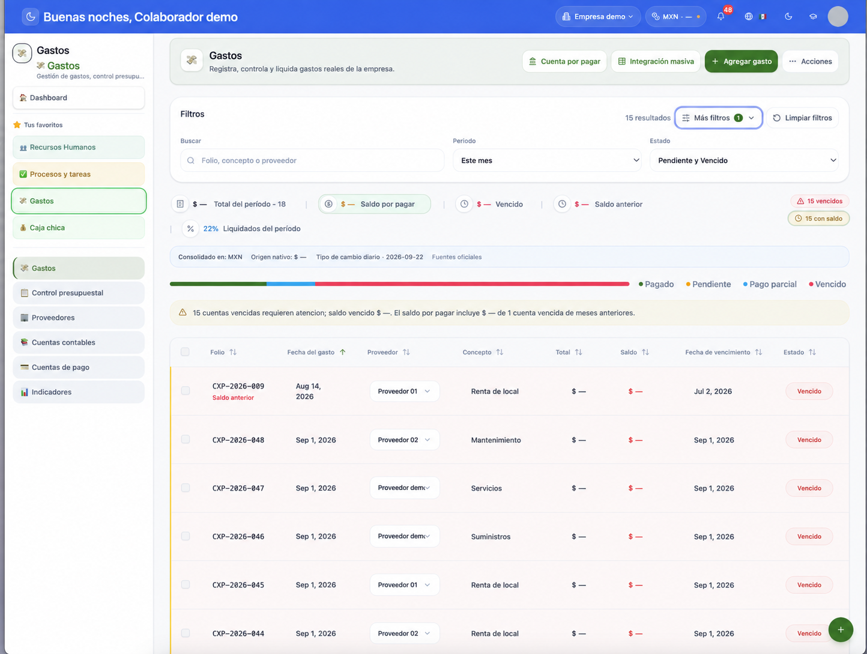The width and height of the screenshot is (867, 654).
Task: Click the payment status progress bar
Action: 399,284
